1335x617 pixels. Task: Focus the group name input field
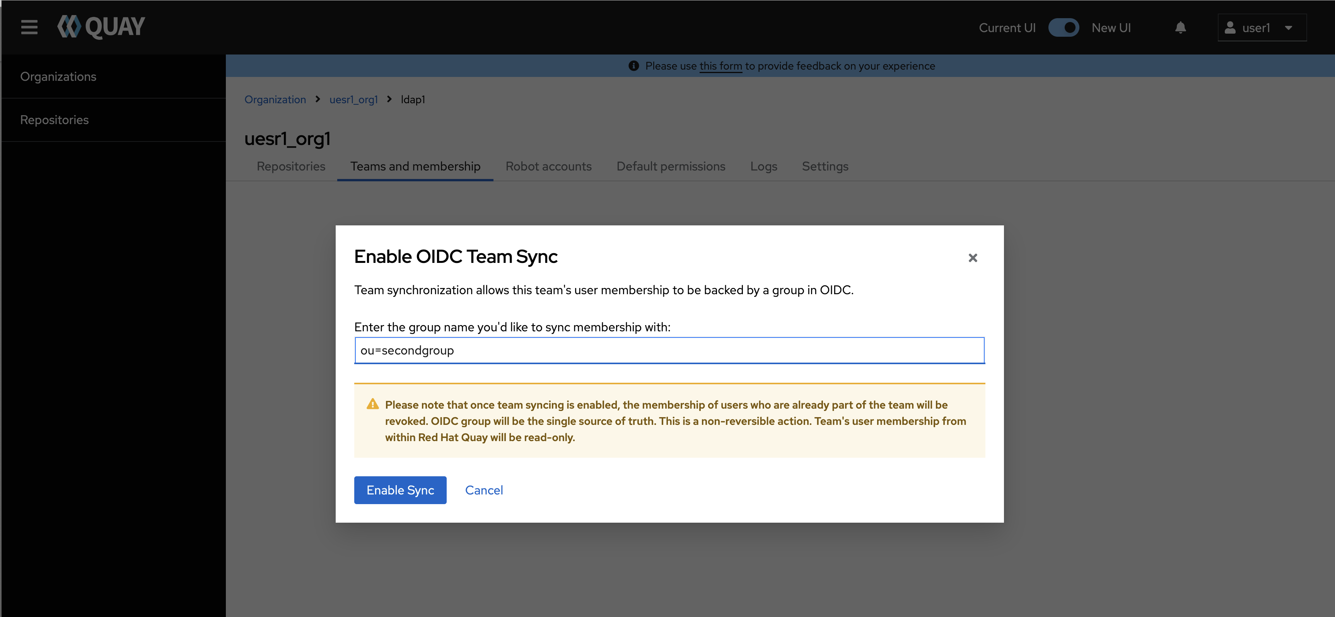(x=669, y=351)
